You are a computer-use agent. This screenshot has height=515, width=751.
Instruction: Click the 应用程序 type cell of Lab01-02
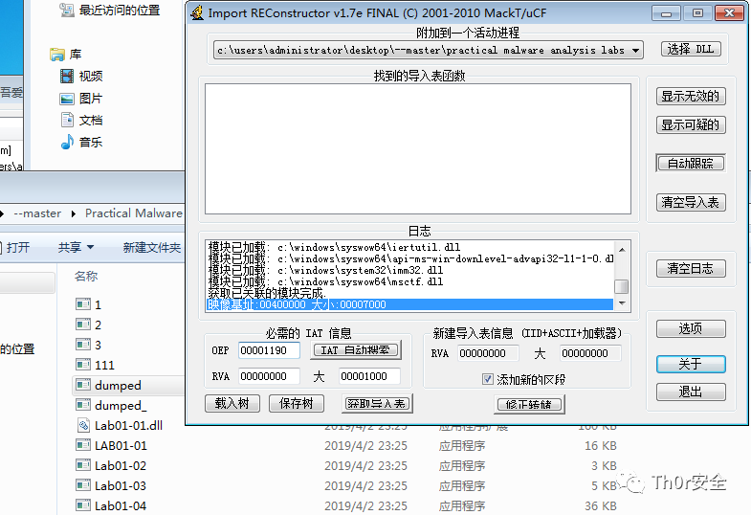(462, 465)
